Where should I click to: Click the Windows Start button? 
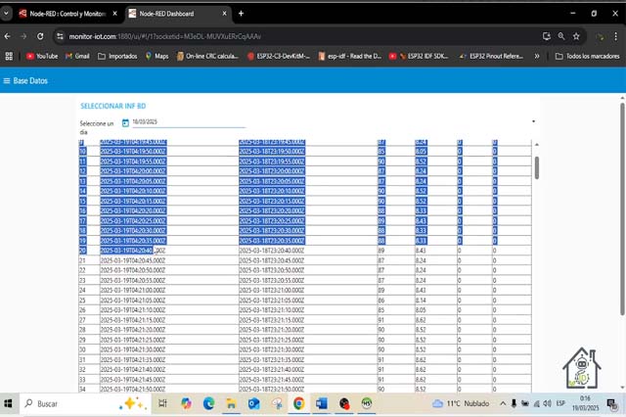tap(9, 403)
